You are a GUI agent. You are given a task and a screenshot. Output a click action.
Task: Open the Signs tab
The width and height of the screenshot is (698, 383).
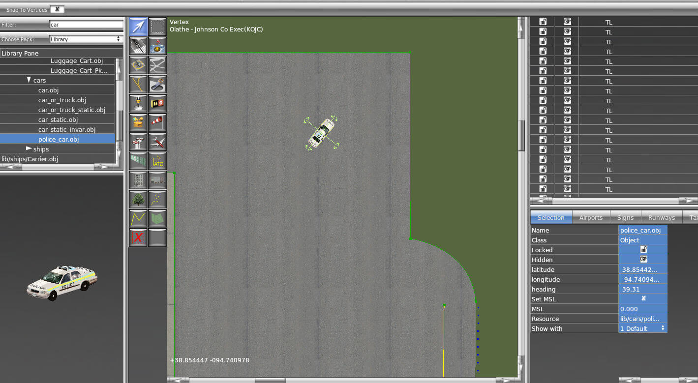click(625, 218)
